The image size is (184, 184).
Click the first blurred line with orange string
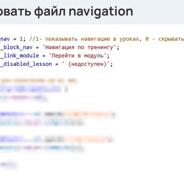coord(57,115)
